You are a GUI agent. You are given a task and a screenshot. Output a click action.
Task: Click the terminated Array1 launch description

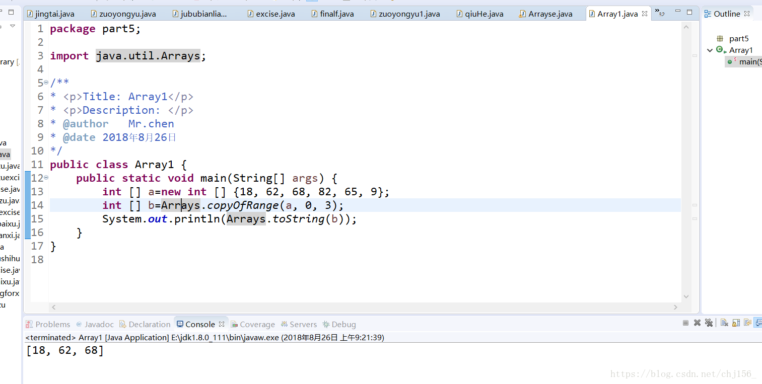coord(204,338)
